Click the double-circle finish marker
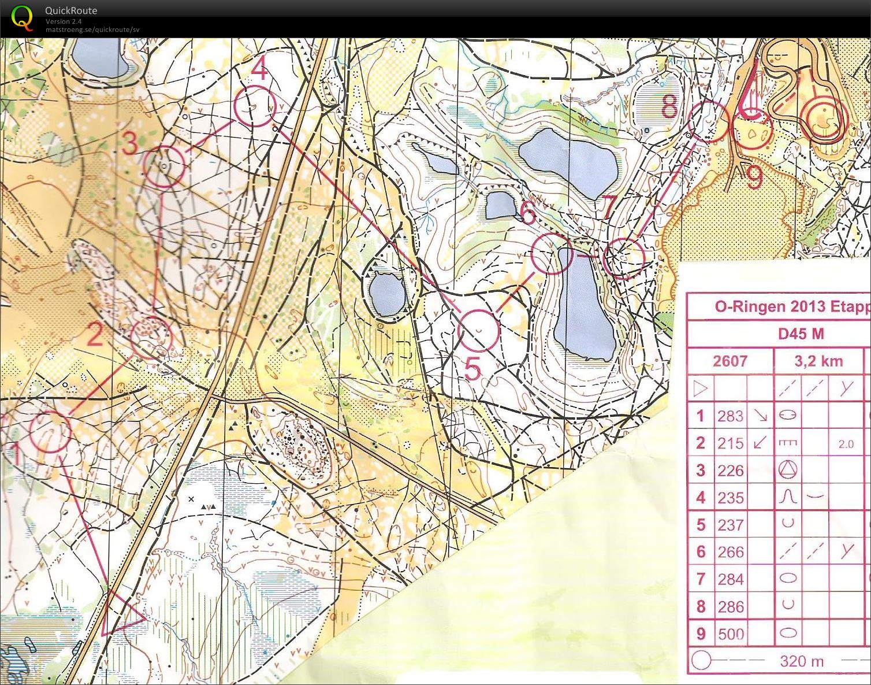Screen dimensions: 871x685 pyautogui.click(x=825, y=119)
